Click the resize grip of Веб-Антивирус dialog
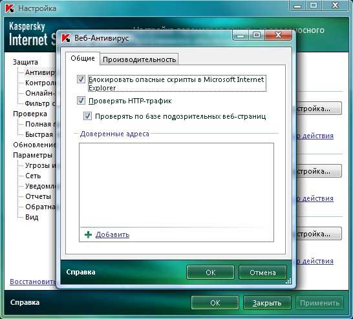This screenshot has height=319, width=353. pyautogui.click(x=288, y=282)
